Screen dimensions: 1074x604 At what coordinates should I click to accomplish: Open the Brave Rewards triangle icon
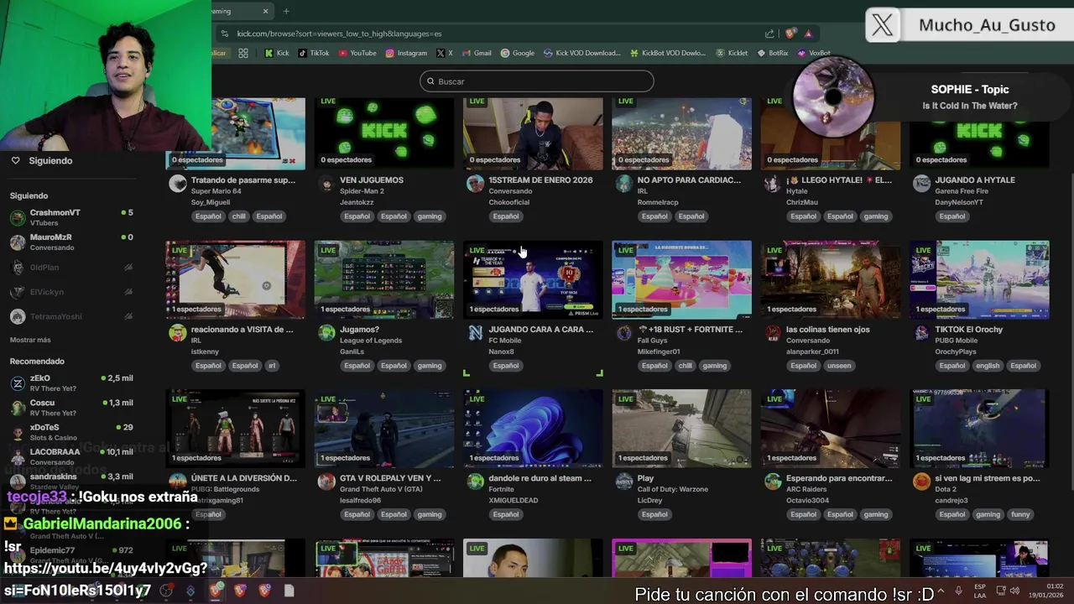pyautogui.click(x=808, y=34)
